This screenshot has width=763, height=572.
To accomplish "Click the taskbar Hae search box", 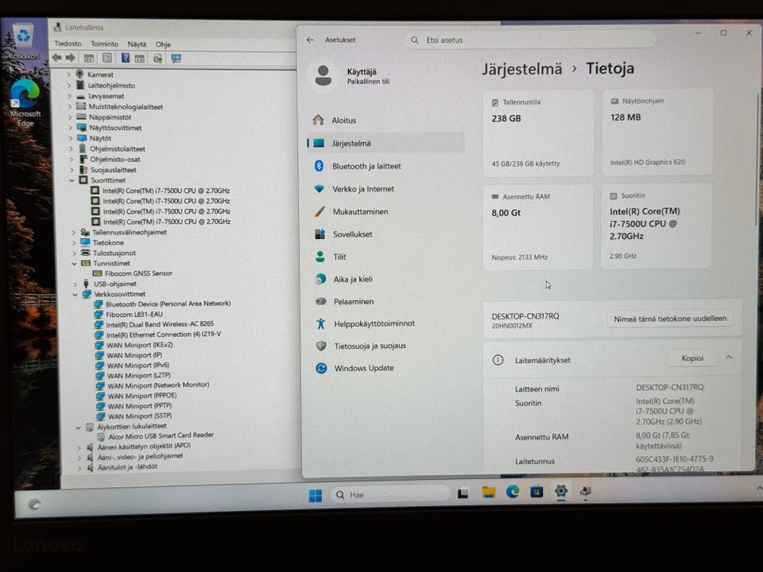I will (x=389, y=495).
